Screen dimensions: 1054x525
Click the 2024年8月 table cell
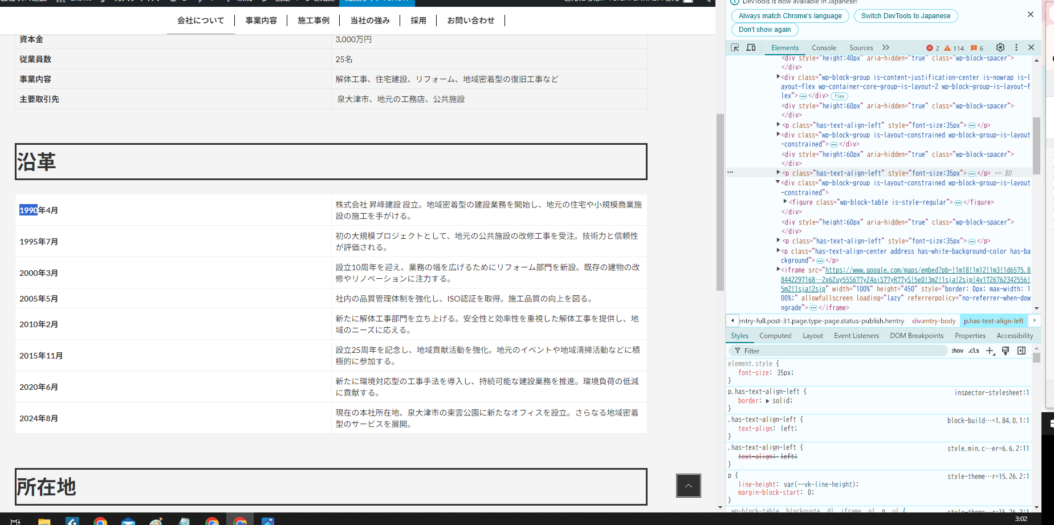click(x=173, y=418)
